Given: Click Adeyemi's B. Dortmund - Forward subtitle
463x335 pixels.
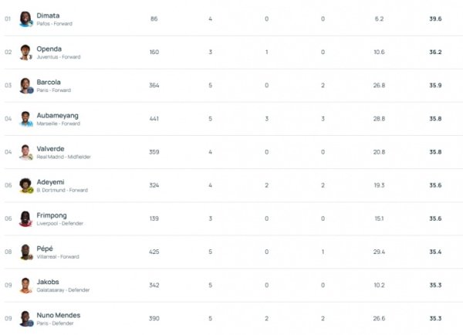Looking at the screenshot, I should click(x=63, y=190).
